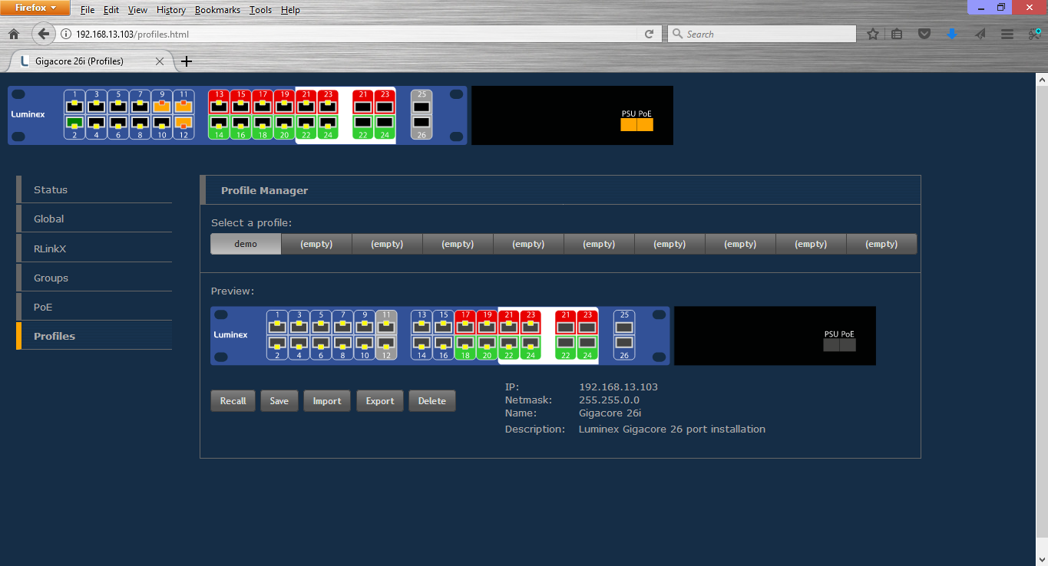
Task: Click green port 2 on the live switch graphic
Action: click(74, 127)
